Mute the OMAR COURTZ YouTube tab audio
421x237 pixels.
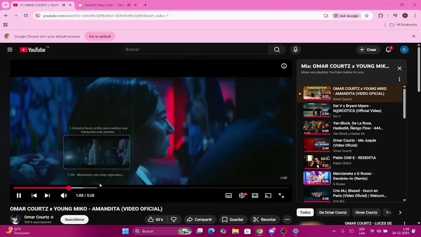tap(63, 5)
